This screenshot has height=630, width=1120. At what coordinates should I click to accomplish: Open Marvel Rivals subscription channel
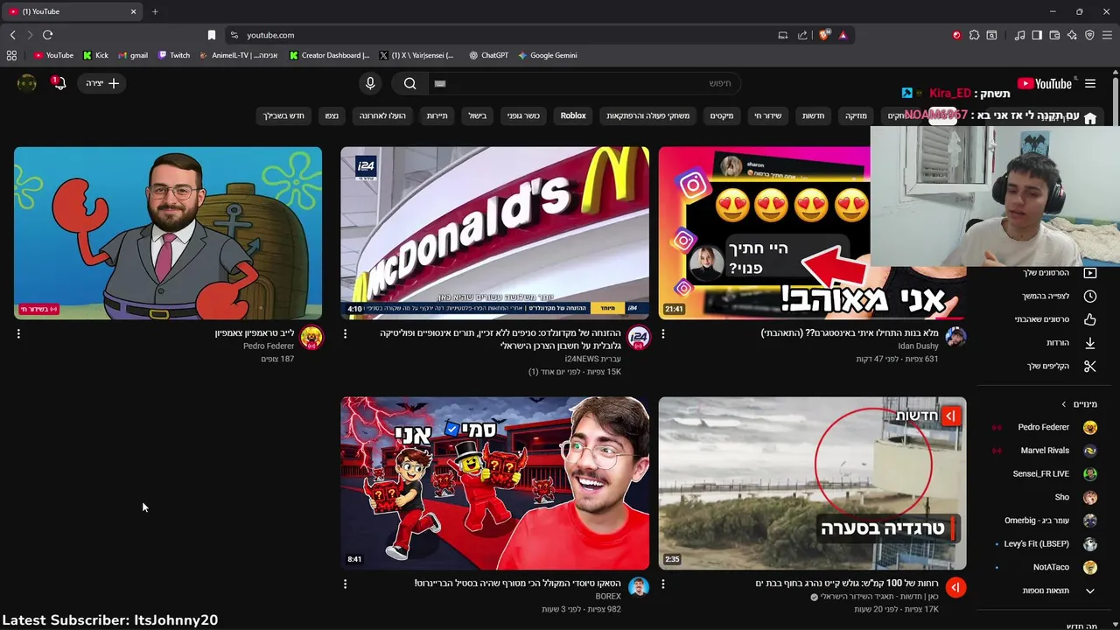point(1045,451)
